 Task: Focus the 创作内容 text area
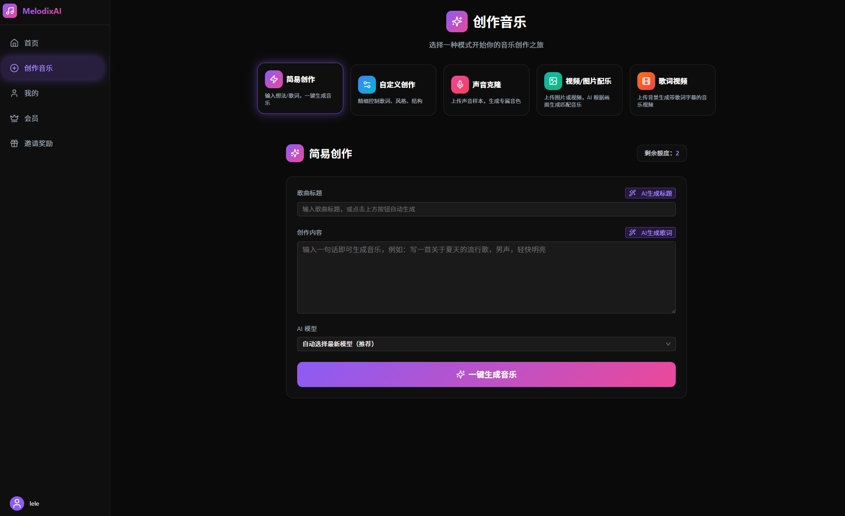click(487, 277)
